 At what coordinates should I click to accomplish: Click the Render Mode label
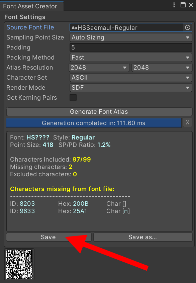pyautogui.click(x=26, y=88)
